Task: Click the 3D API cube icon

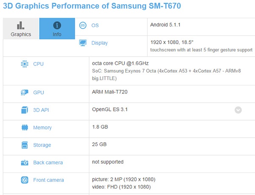Action: [25, 110]
